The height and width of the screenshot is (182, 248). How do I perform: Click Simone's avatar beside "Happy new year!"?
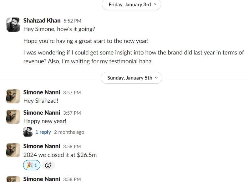click(x=13, y=117)
